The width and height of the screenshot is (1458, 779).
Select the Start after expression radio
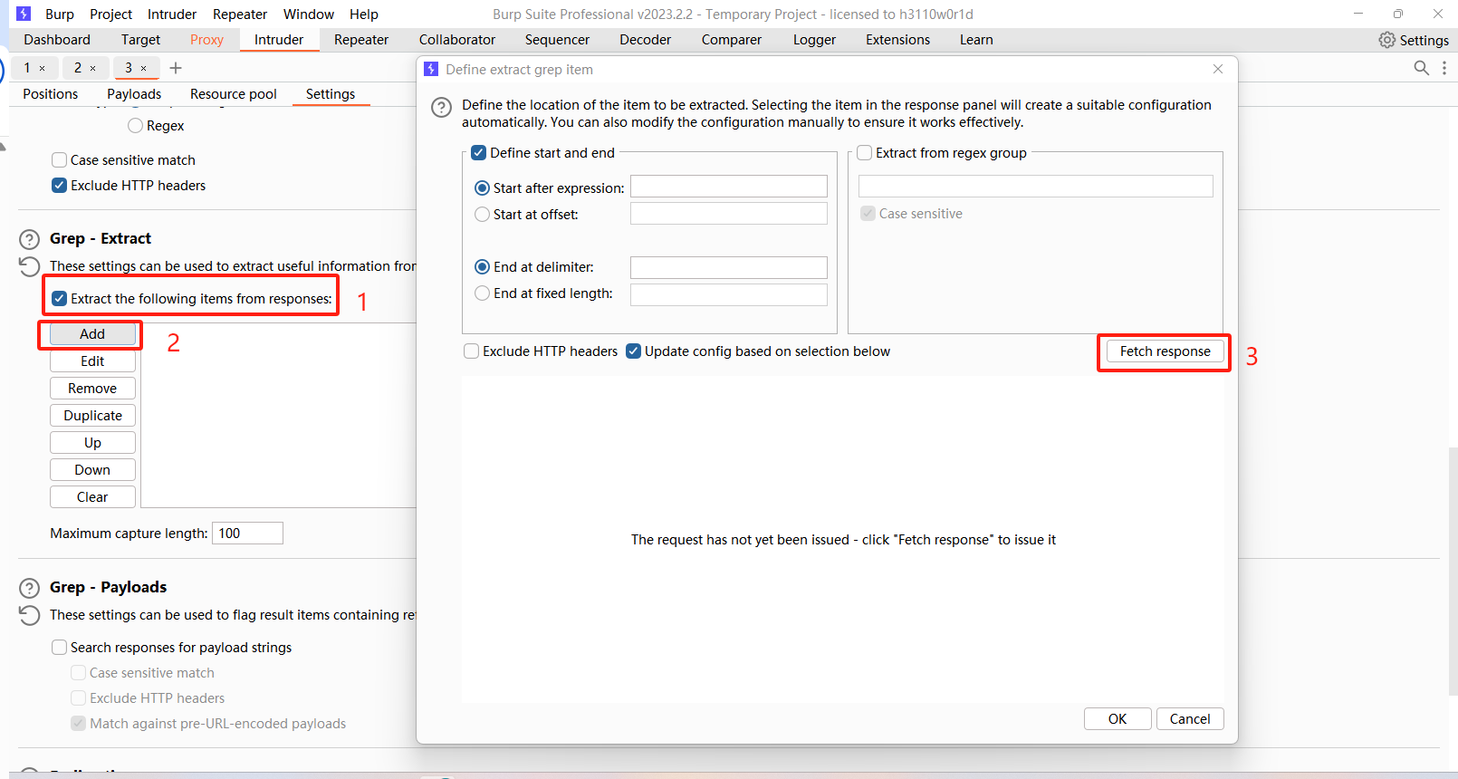point(483,188)
